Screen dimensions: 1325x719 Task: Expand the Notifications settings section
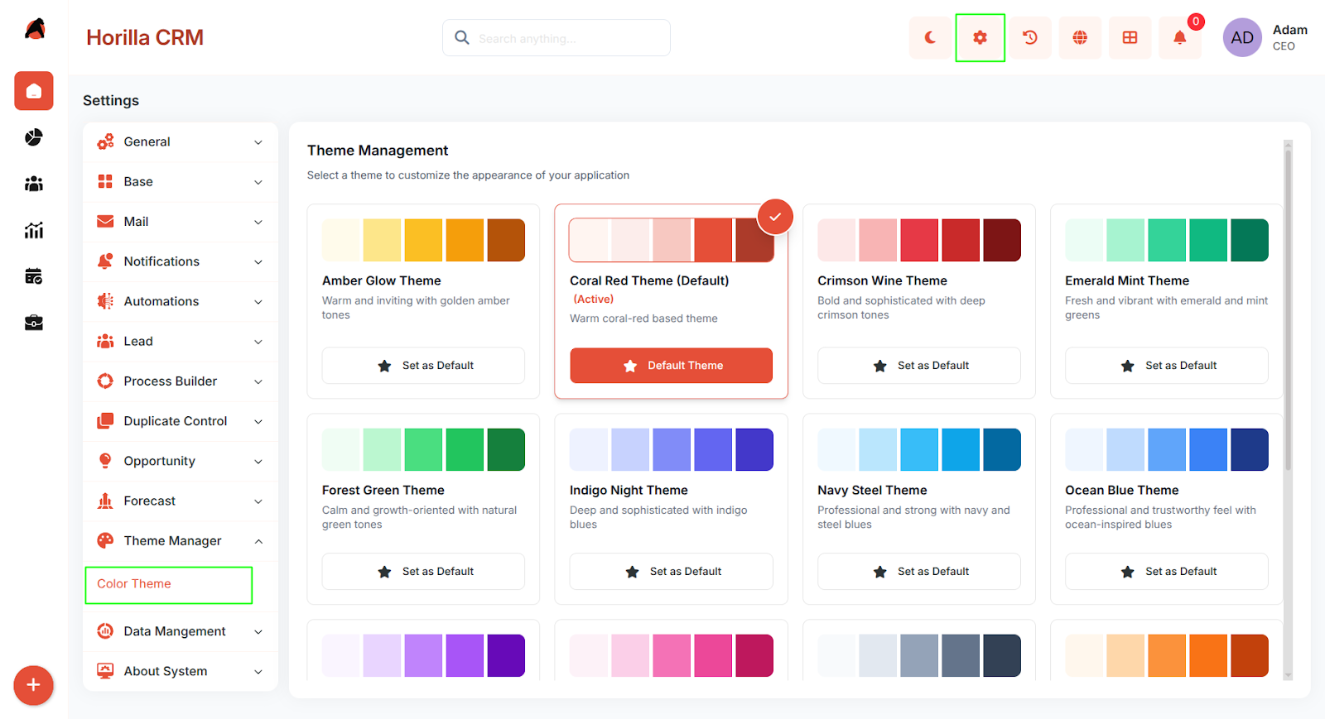click(x=181, y=261)
